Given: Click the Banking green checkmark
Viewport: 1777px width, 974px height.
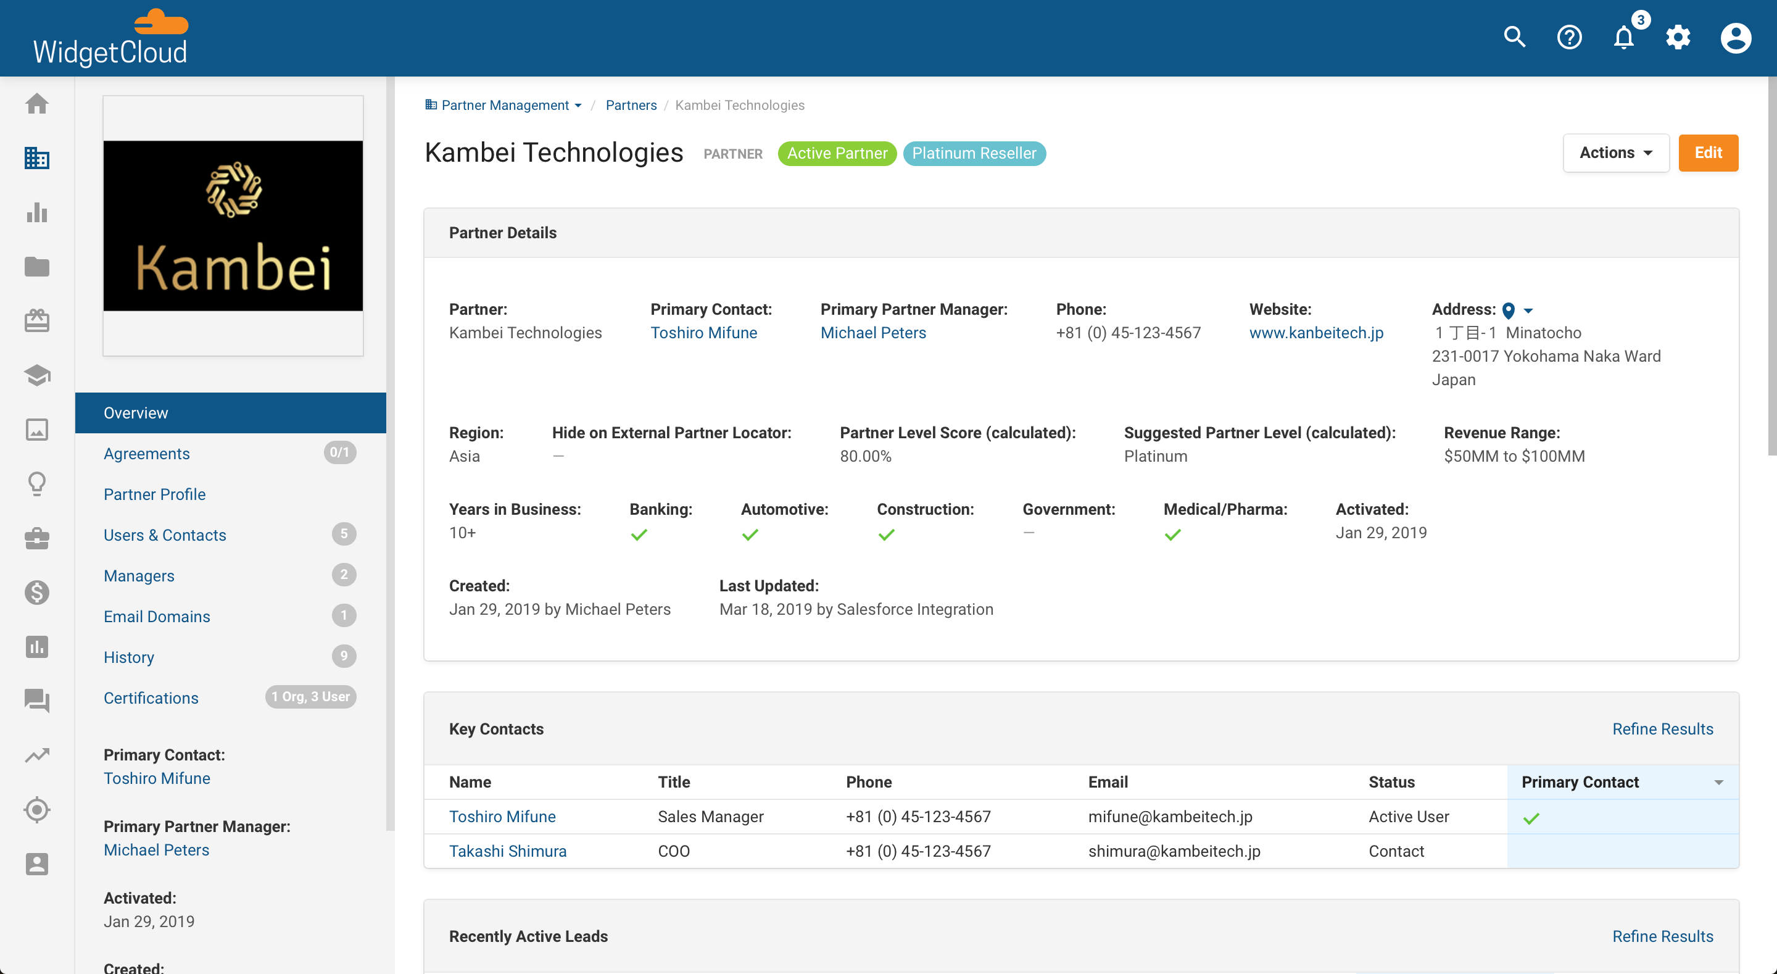Looking at the screenshot, I should tap(639, 535).
